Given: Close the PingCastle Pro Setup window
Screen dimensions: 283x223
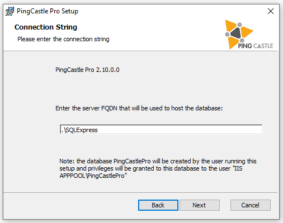Looking at the screenshot, I should [x=271, y=11].
